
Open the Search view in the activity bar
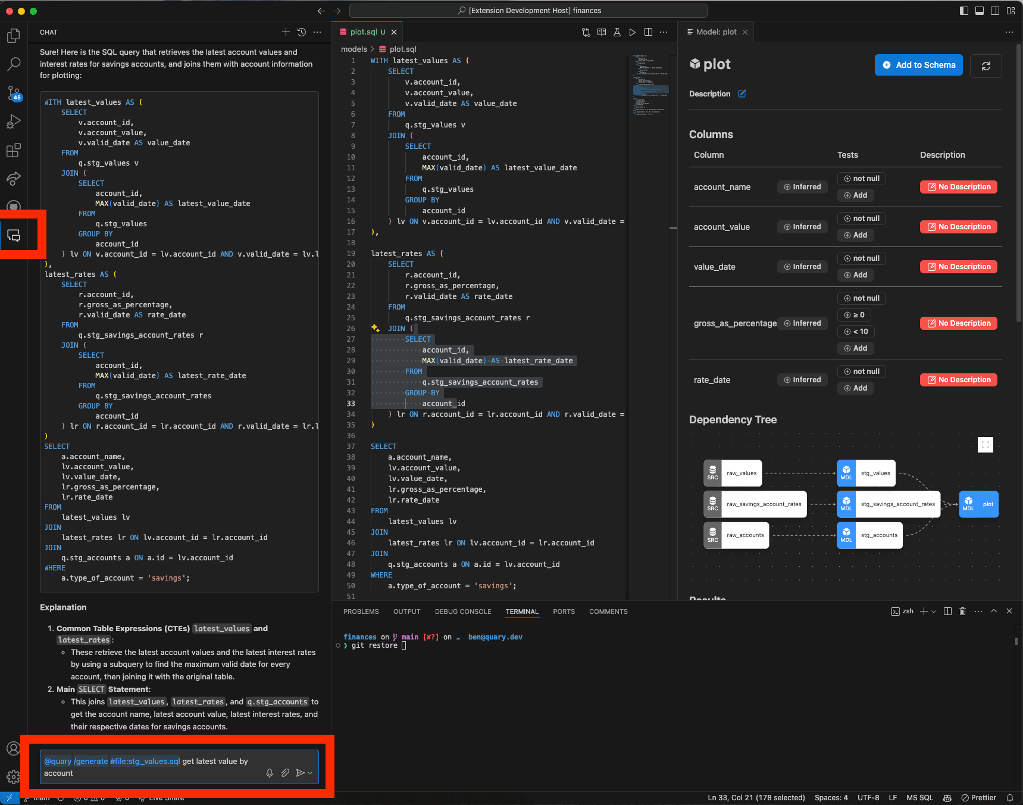(13, 64)
